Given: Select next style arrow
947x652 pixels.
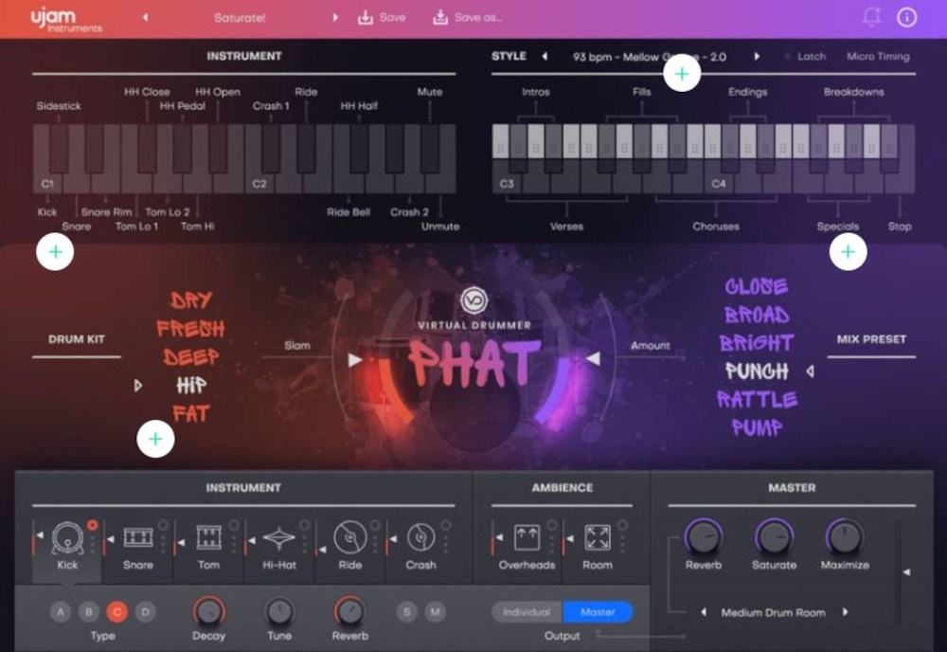Looking at the screenshot, I should point(756,56).
